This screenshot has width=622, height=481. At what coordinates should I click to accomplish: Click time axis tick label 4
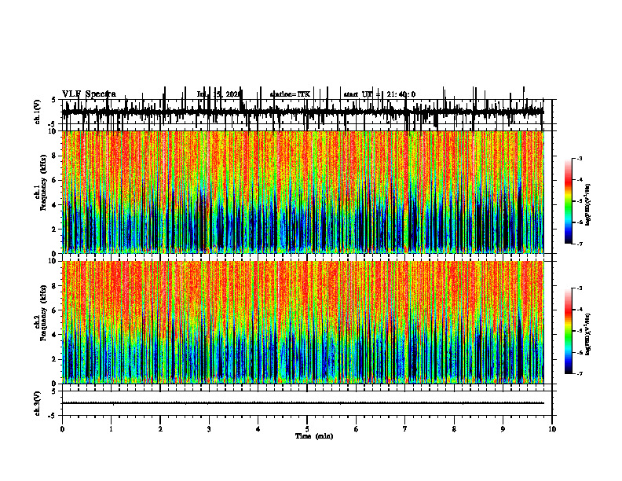[258, 429]
